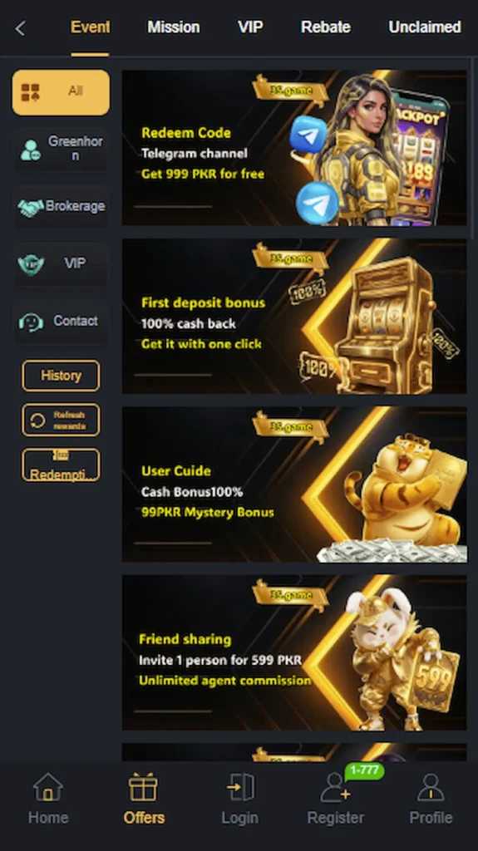Image resolution: width=478 pixels, height=851 pixels.
Task: Select the Greenhorn category icon
Action: click(x=31, y=150)
